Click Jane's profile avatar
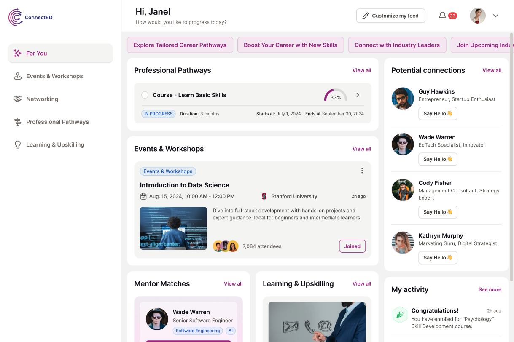This screenshot has height=342, width=514. point(478,16)
